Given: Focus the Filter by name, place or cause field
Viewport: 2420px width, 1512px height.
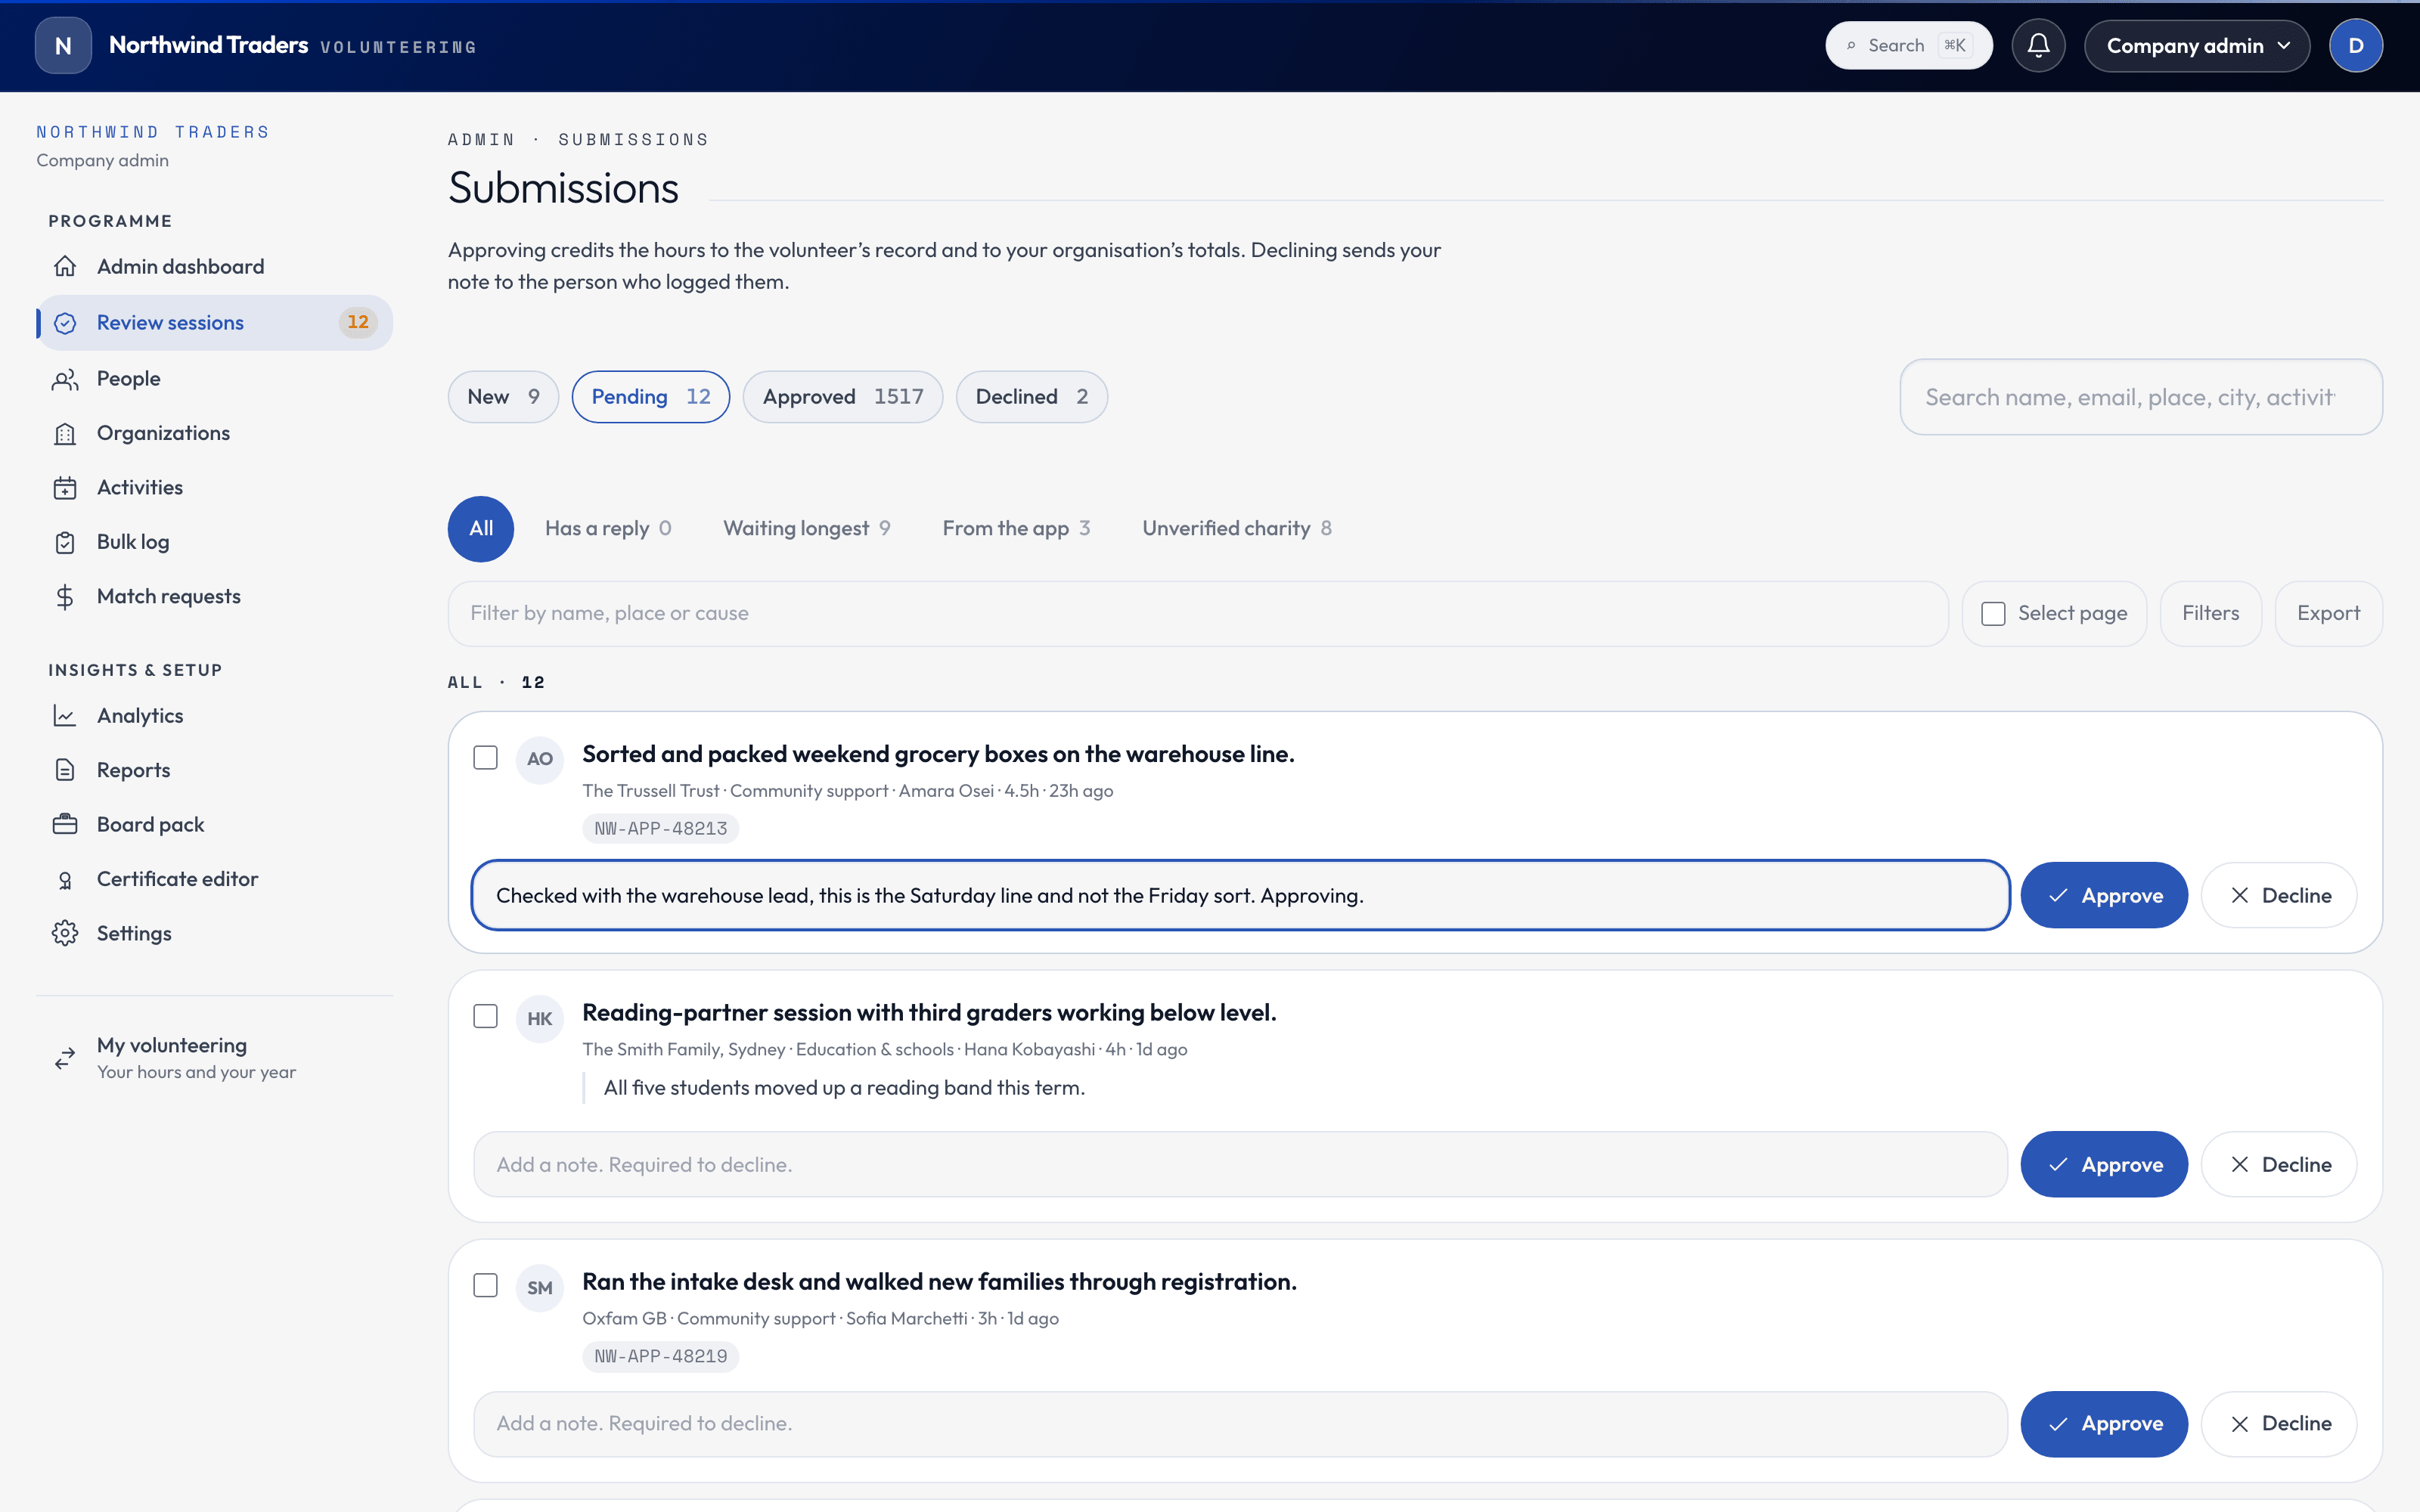Looking at the screenshot, I should point(1198,614).
